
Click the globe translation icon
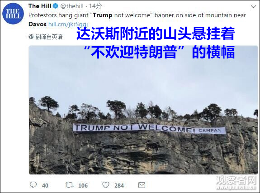point(31,37)
